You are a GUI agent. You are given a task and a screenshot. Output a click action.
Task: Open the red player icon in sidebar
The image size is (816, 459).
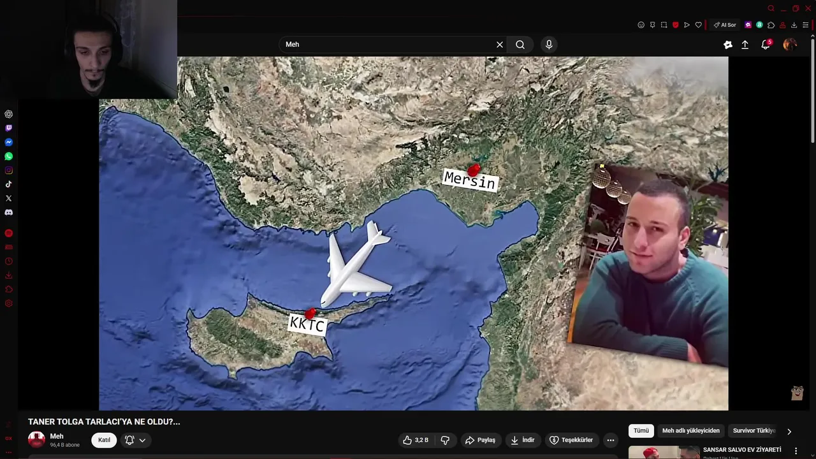8,233
